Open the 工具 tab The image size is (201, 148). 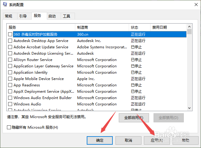click(x=66, y=16)
